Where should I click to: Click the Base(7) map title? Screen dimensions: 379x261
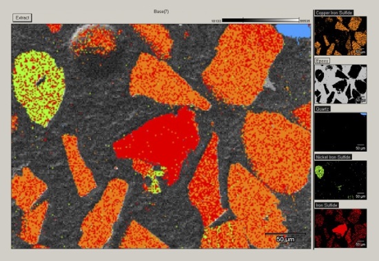(161, 11)
